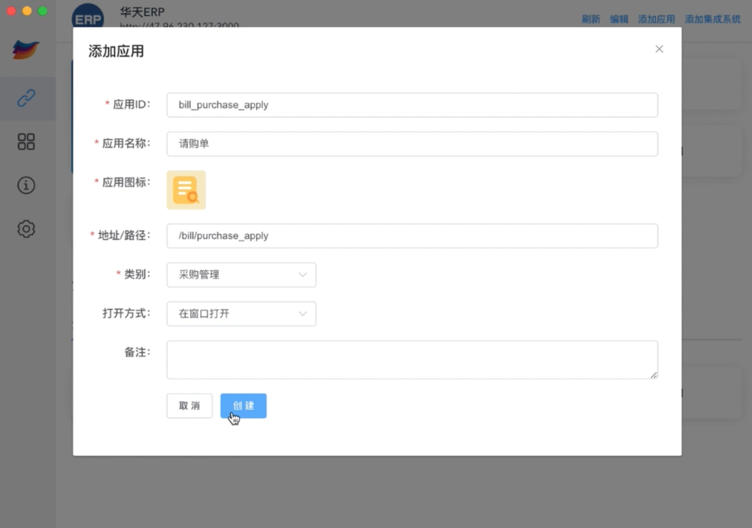Click the link icon in sidebar
Screen dimensions: 752x528
click(26, 98)
